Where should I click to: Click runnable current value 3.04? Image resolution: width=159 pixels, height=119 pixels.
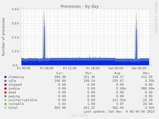click(62, 104)
